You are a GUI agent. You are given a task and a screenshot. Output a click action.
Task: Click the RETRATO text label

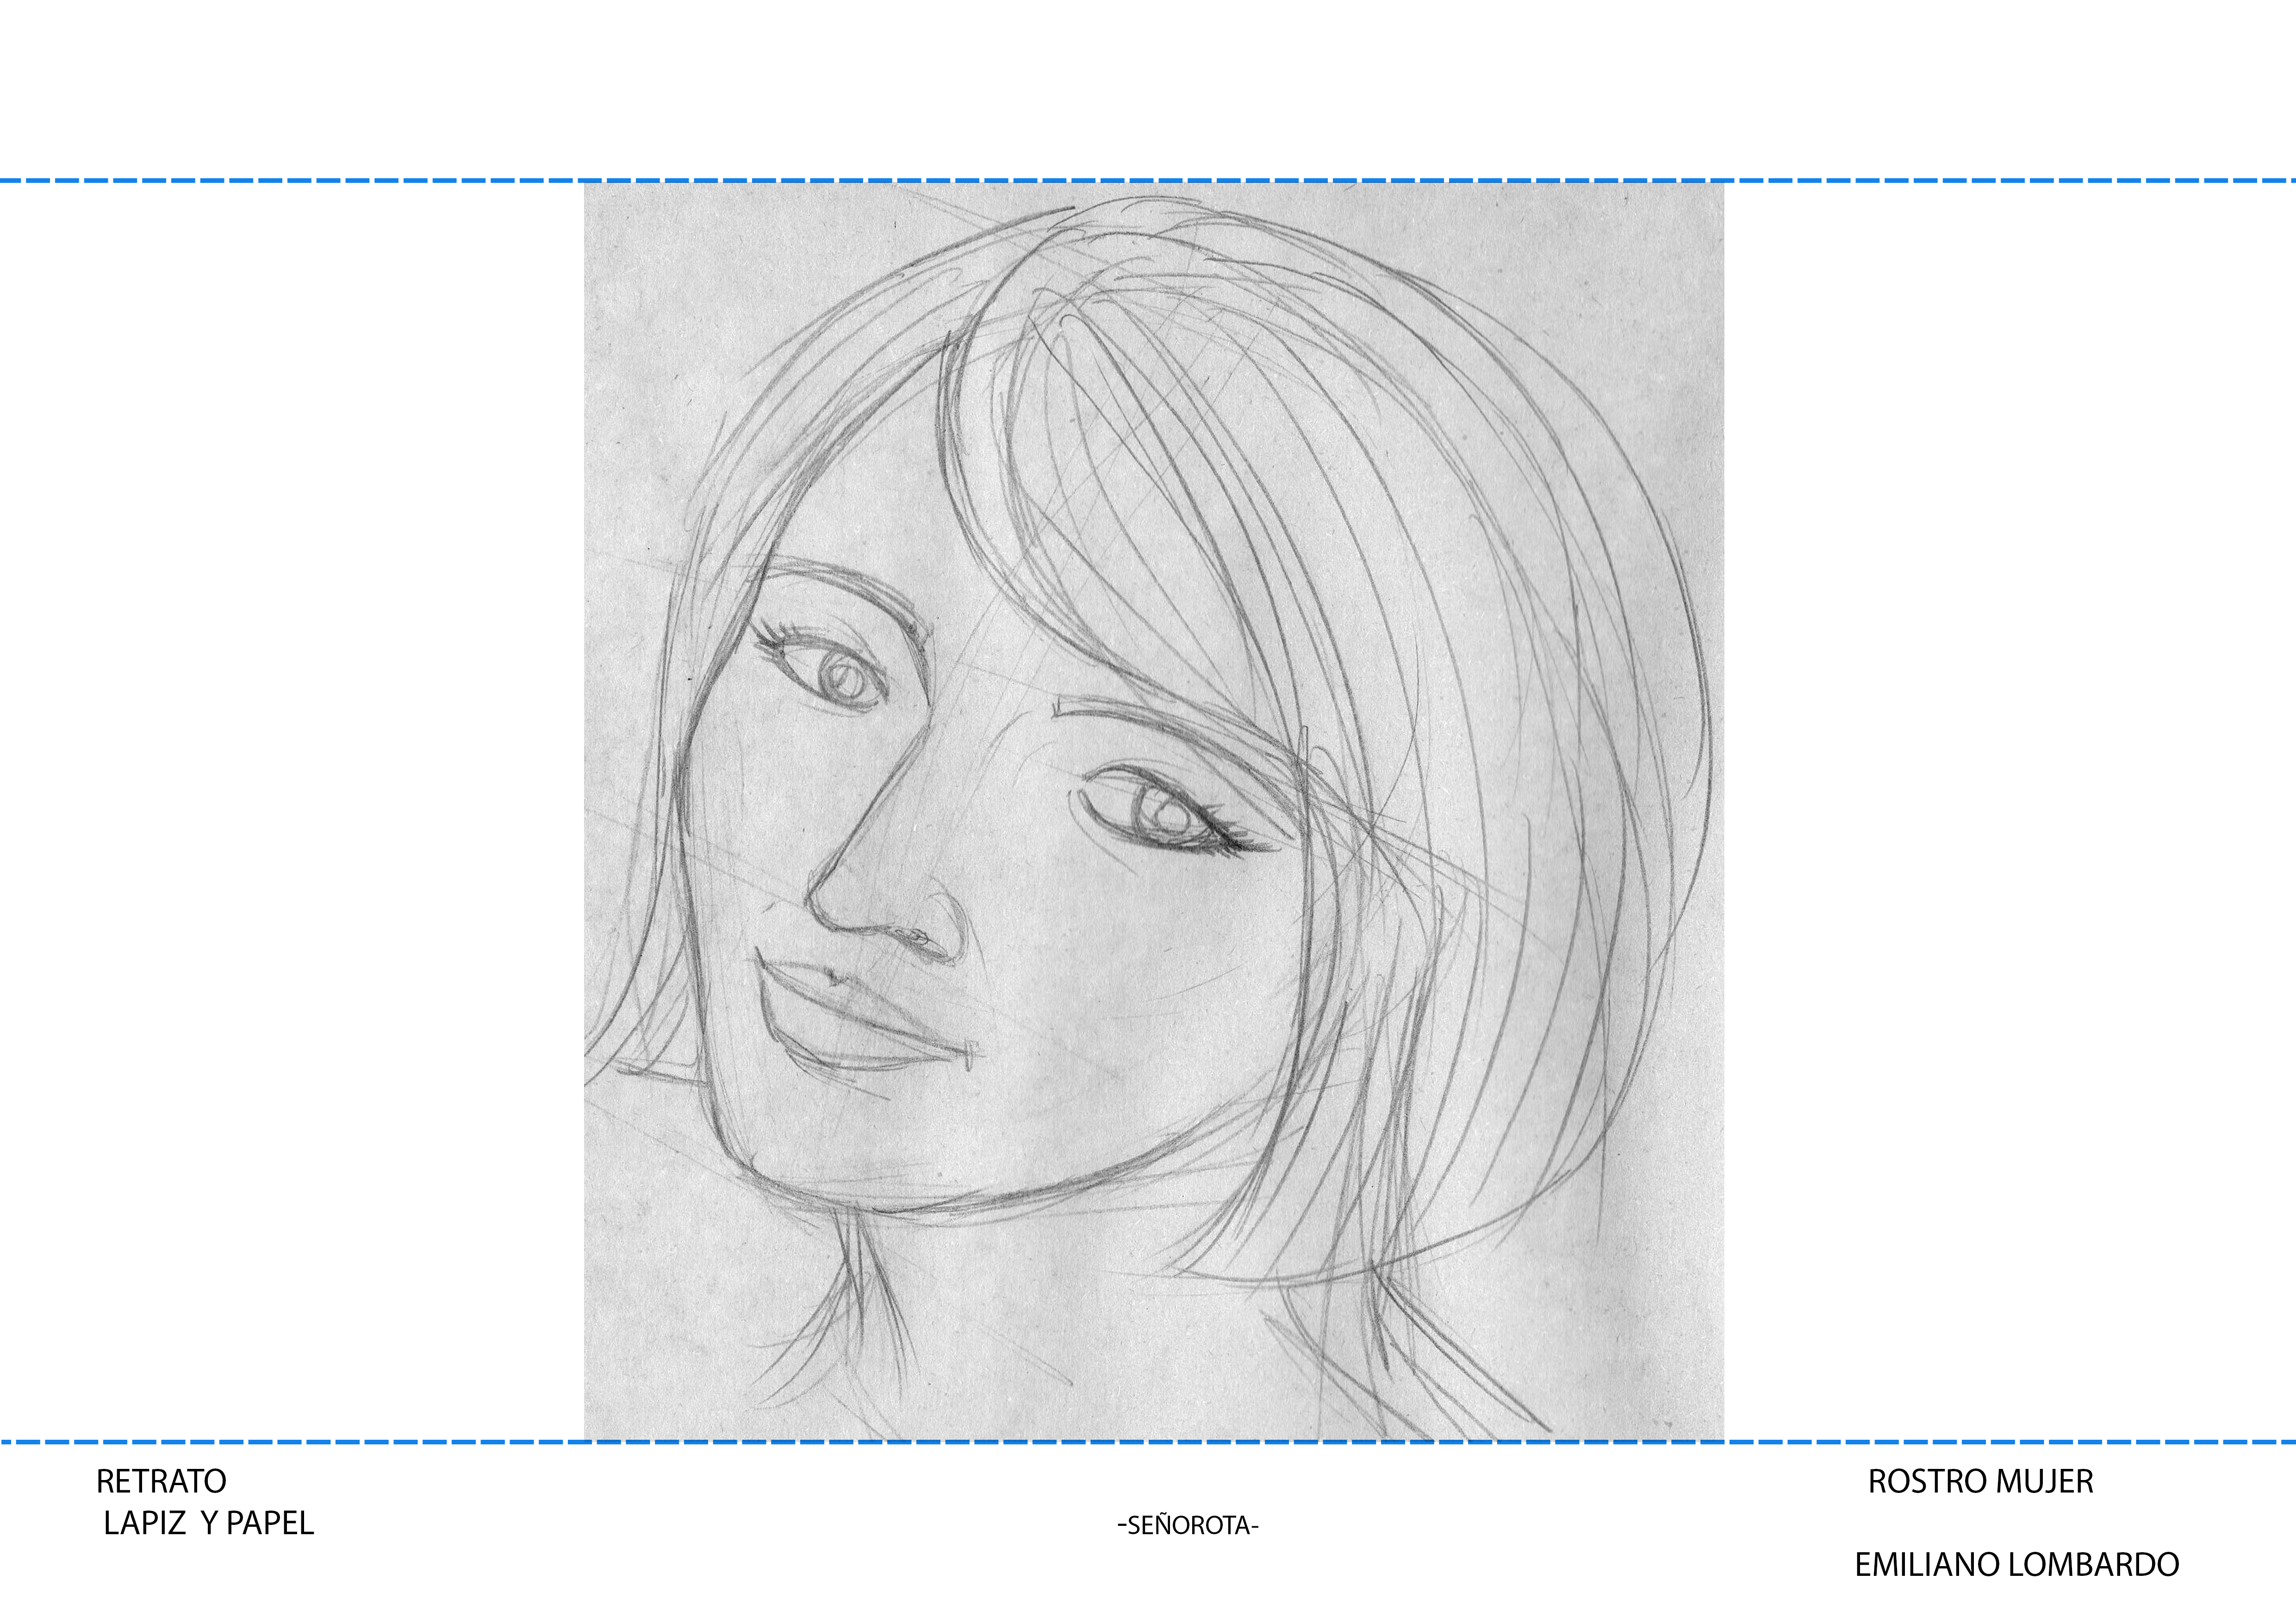coord(161,1481)
